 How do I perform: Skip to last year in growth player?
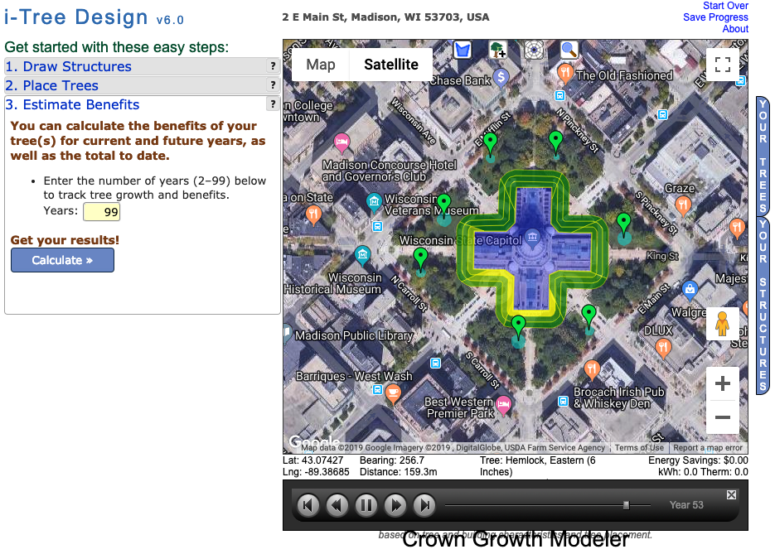click(x=424, y=505)
